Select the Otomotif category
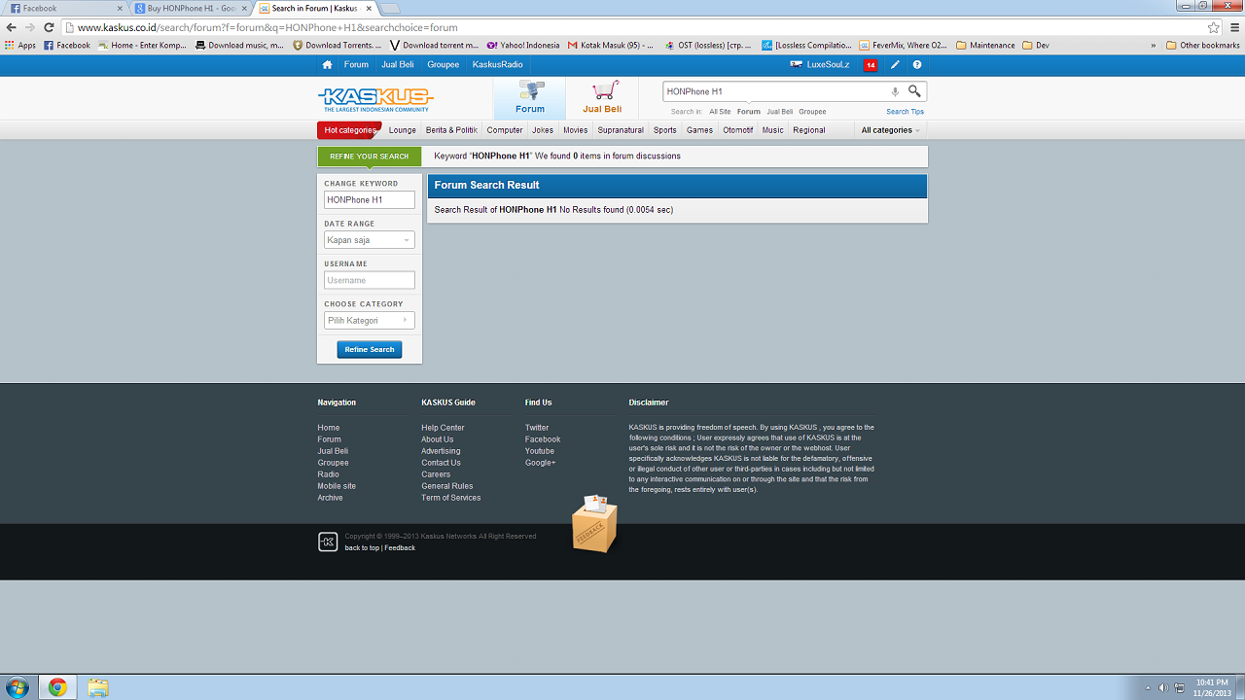This screenshot has width=1245, height=700. click(x=738, y=130)
